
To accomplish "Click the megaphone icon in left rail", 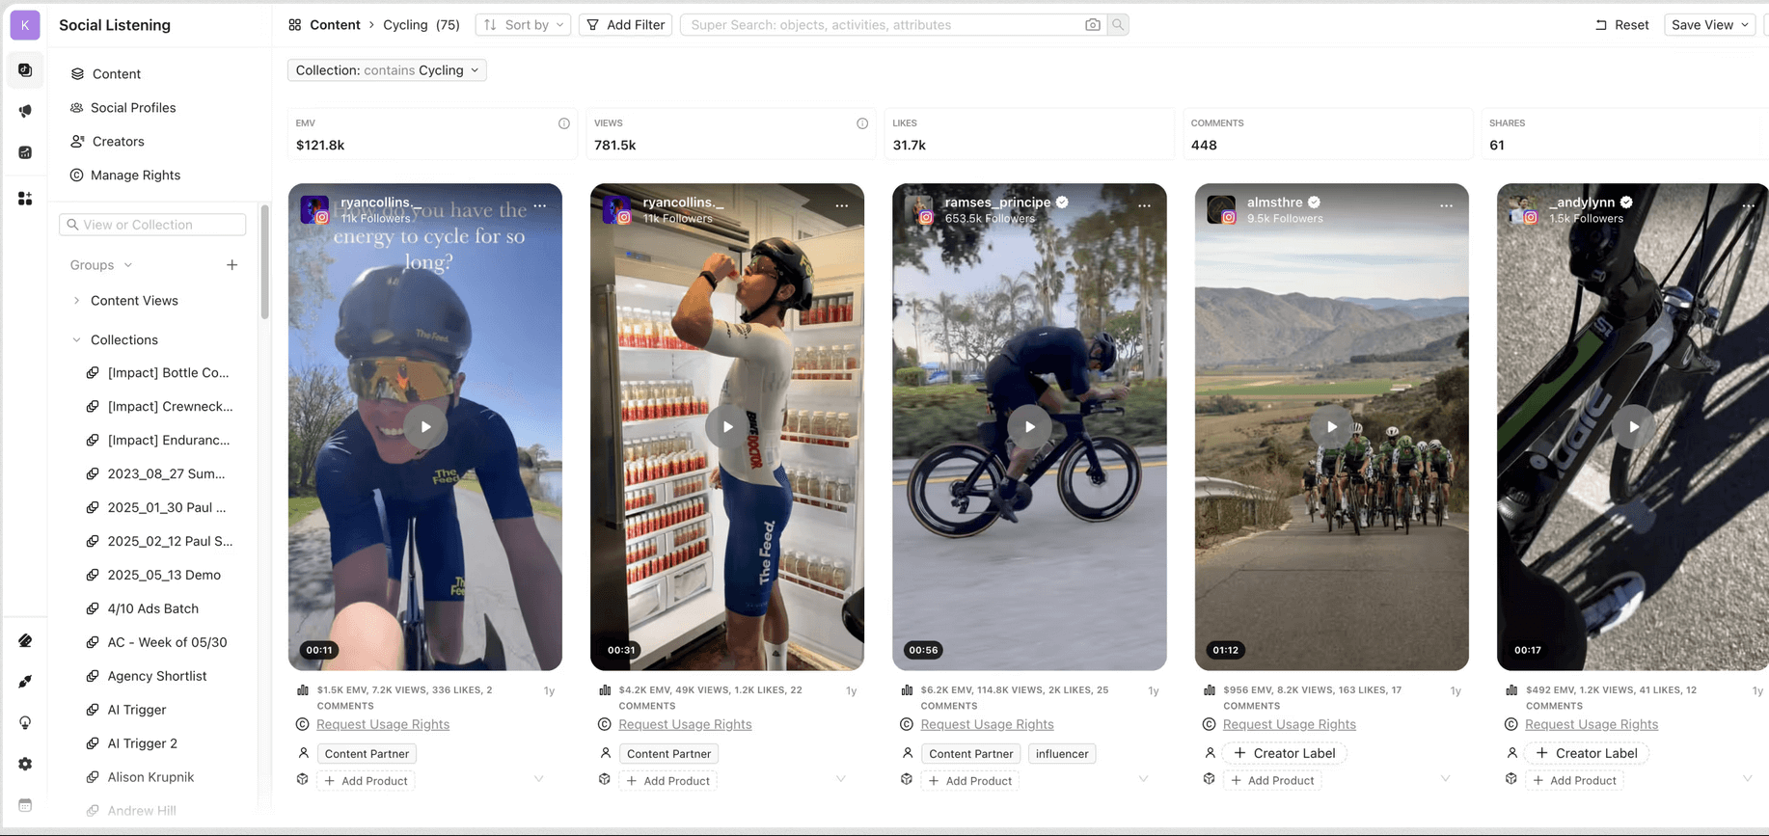I will (25, 111).
